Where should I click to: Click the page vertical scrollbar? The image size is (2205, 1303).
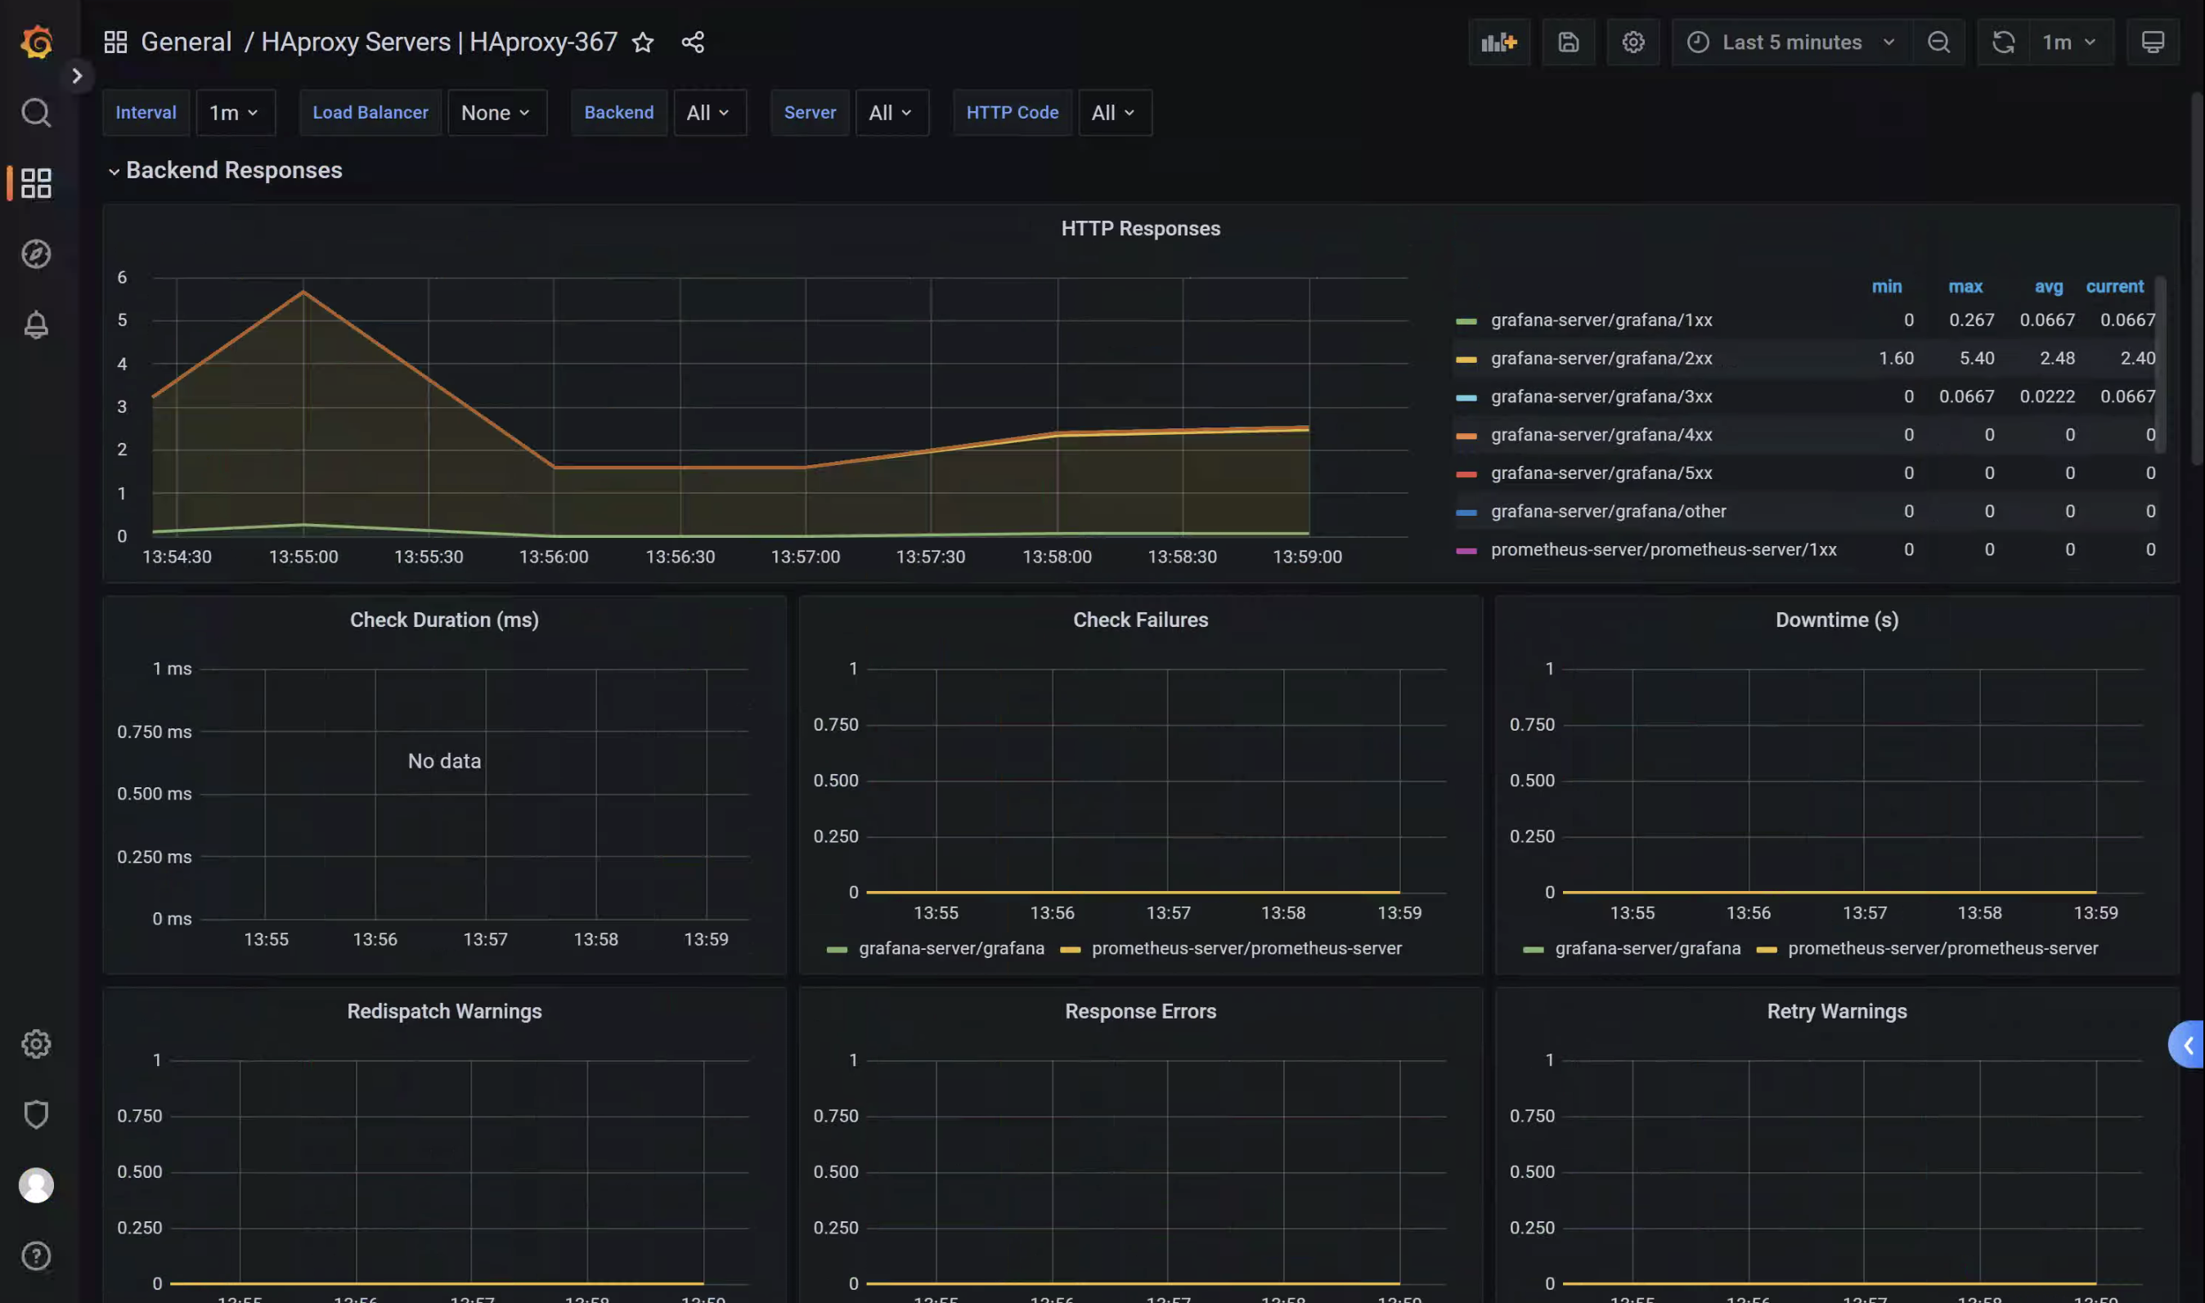point(2196,280)
